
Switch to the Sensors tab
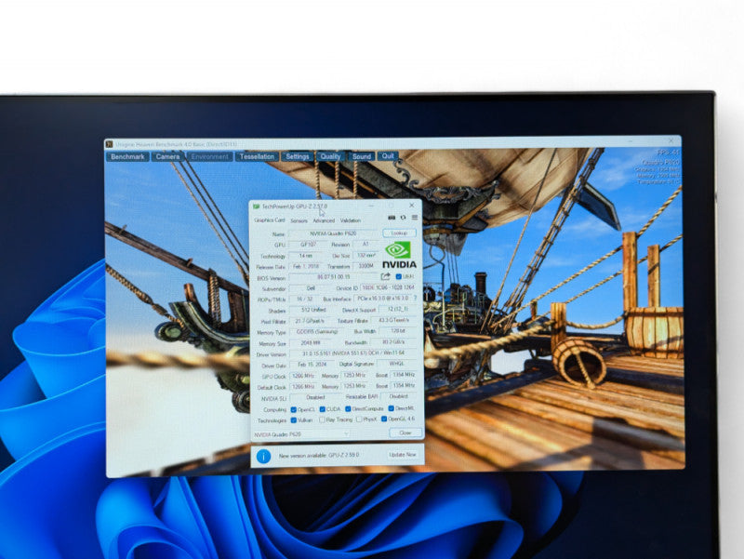click(x=299, y=220)
